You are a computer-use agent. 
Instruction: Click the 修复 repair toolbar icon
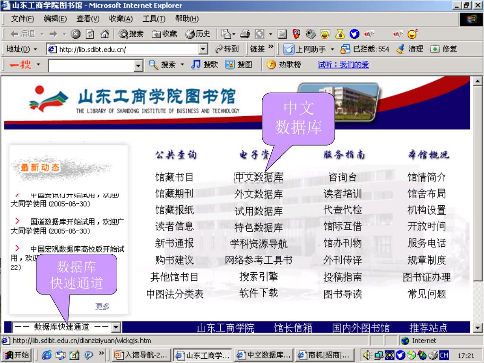click(435, 49)
